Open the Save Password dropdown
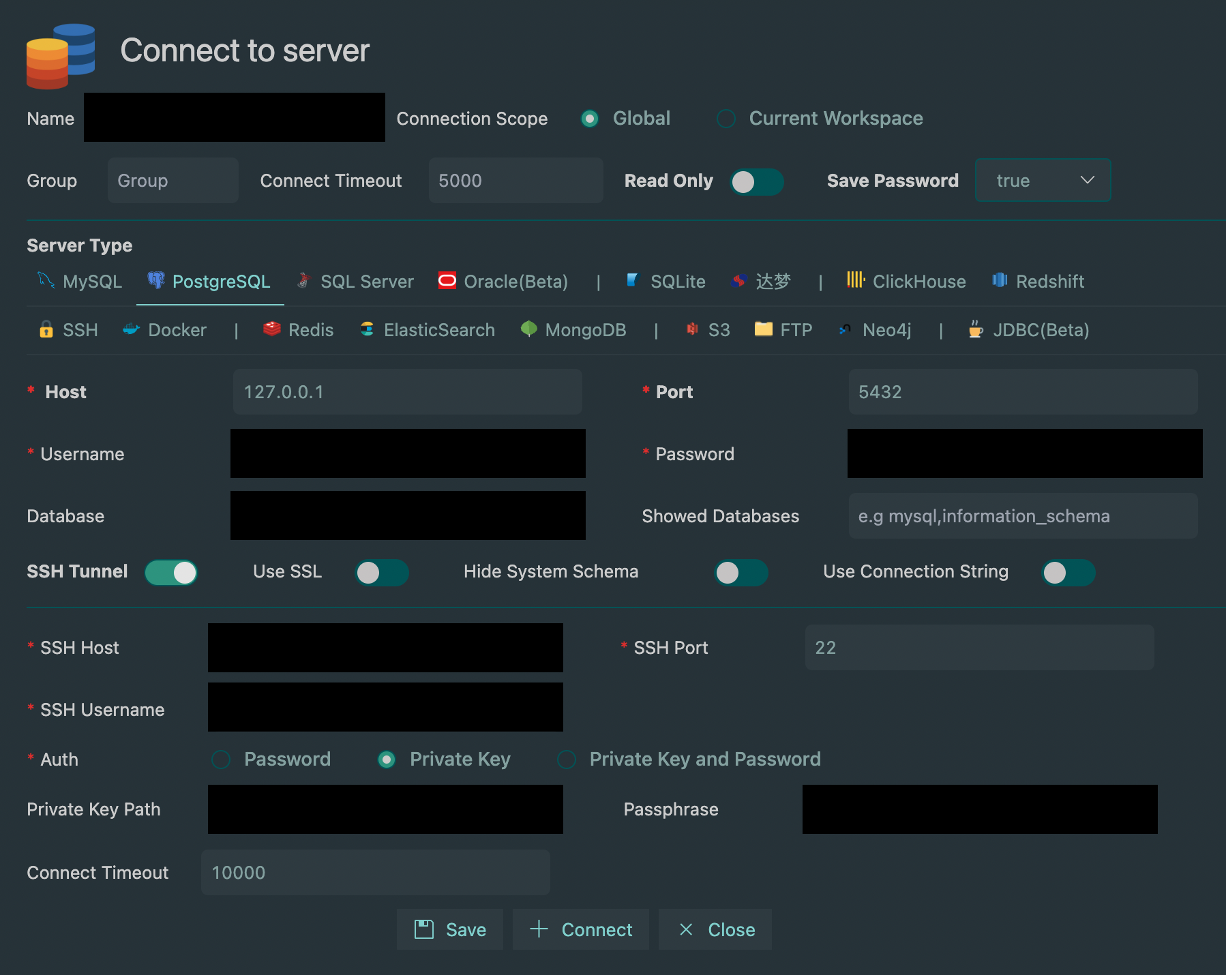The width and height of the screenshot is (1226, 975). pyautogui.click(x=1043, y=180)
